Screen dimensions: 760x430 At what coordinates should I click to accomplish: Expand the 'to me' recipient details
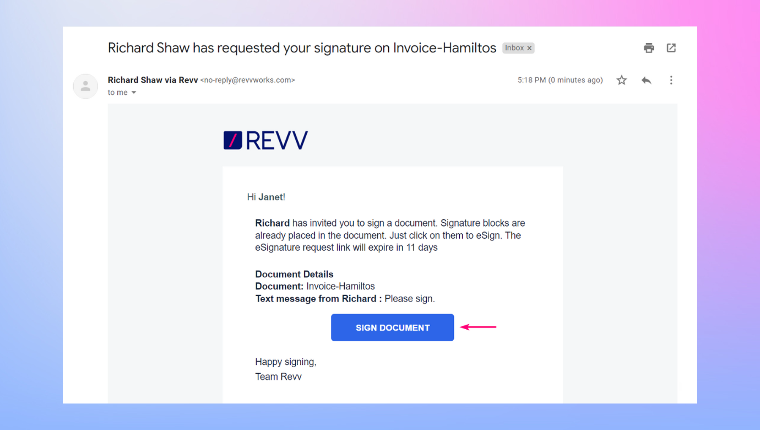click(117, 92)
